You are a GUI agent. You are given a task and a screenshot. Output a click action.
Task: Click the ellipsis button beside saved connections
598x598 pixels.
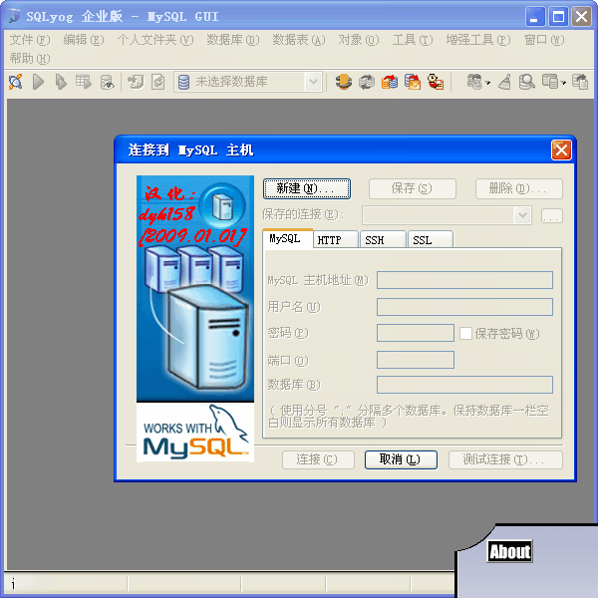pos(552,215)
